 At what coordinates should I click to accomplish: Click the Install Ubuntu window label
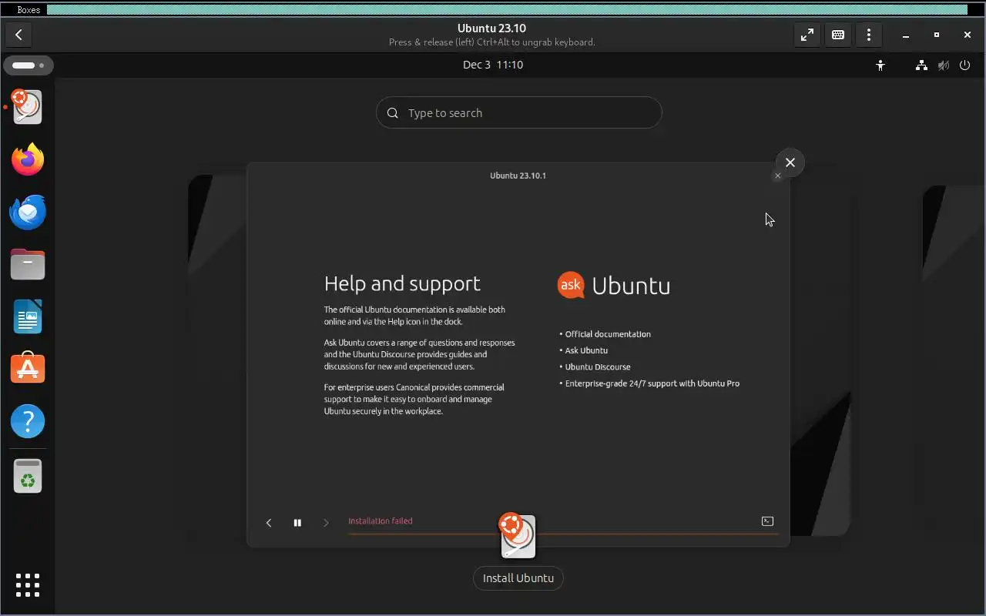click(x=518, y=578)
